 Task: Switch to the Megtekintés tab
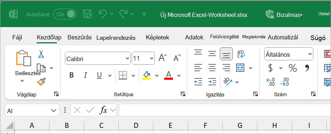(x=254, y=37)
